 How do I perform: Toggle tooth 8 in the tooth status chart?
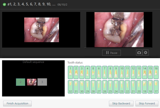[x=110, y=72]
